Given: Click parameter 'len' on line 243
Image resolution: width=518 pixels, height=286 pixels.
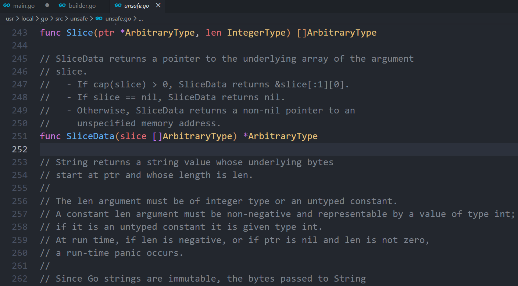Looking at the screenshot, I should [214, 33].
